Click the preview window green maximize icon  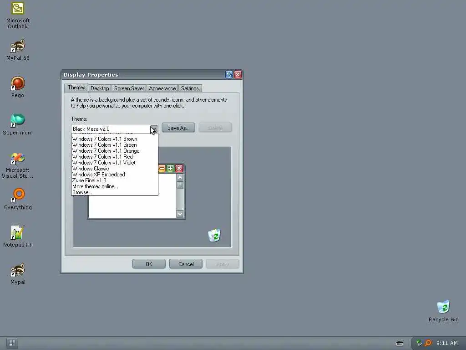[x=170, y=169]
